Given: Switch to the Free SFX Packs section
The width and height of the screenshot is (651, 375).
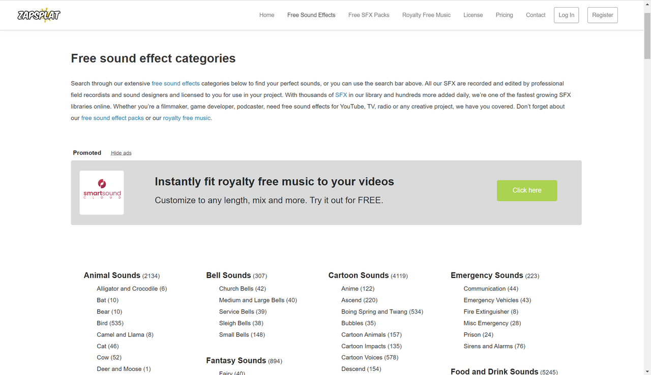Looking at the screenshot, I should 369,15.
